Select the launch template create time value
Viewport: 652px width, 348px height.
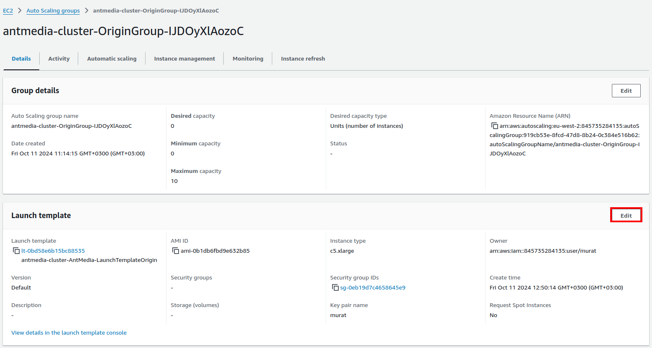[x=556, y=287]
